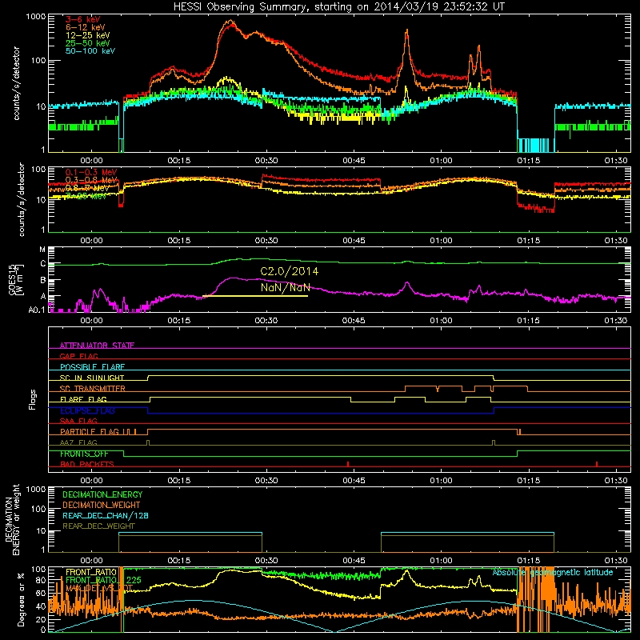Click the Flags vertical axis title
This screenshot has width=640, height=640.
[33, 399]
